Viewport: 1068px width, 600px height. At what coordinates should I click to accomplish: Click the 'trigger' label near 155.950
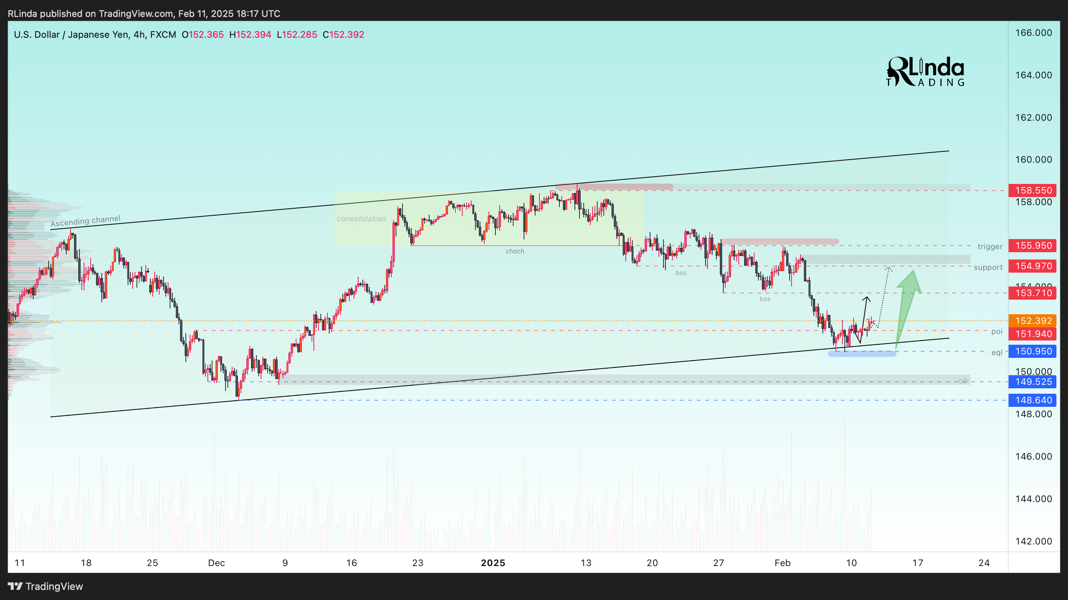[x=990, y=246]
